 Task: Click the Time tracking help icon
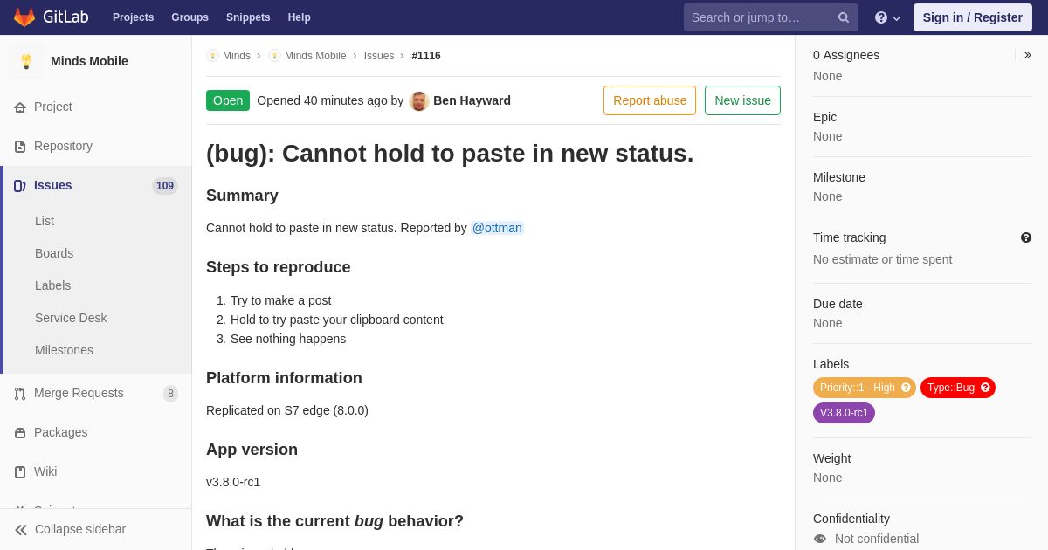click(1026, 237)
